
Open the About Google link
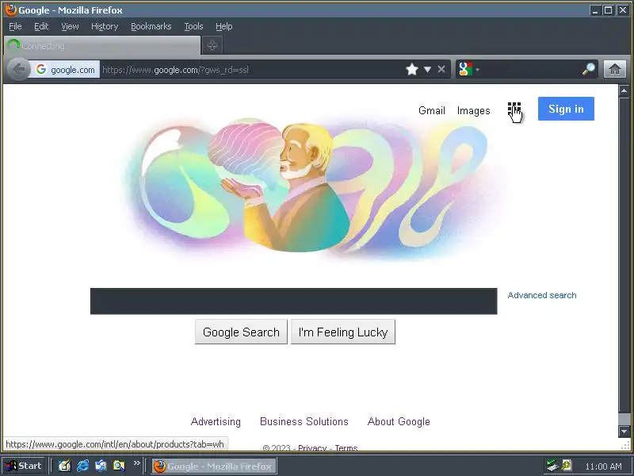(399, 422)
